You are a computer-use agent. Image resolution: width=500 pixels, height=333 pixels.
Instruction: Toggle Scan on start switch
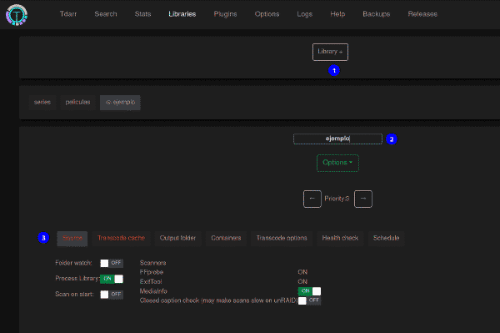[112, 295]
